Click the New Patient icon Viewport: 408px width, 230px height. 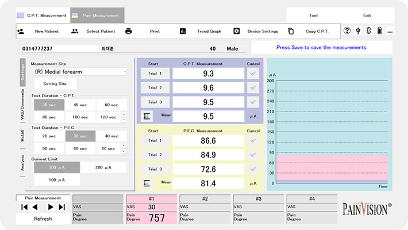click(x=21, y=31)
